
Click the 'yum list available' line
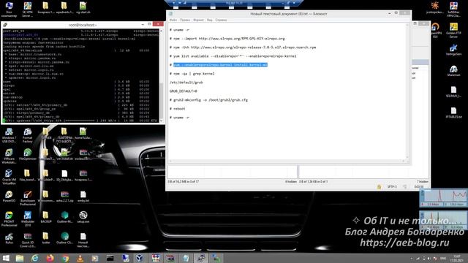[233, 56]
